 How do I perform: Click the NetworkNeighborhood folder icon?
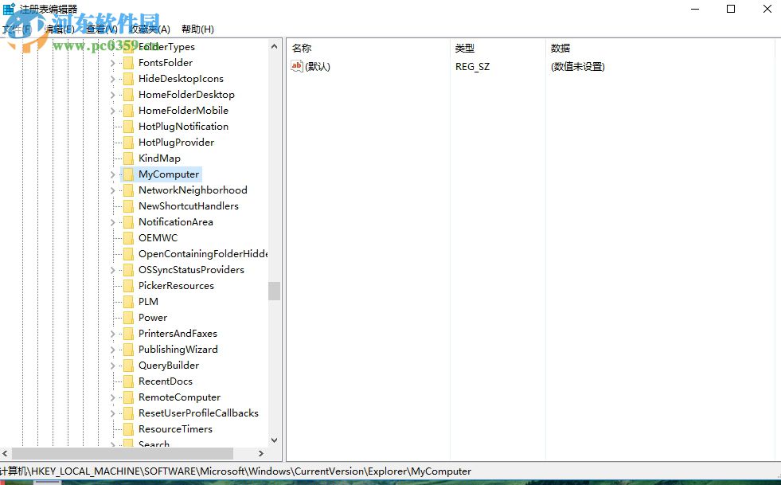point(128,190)
